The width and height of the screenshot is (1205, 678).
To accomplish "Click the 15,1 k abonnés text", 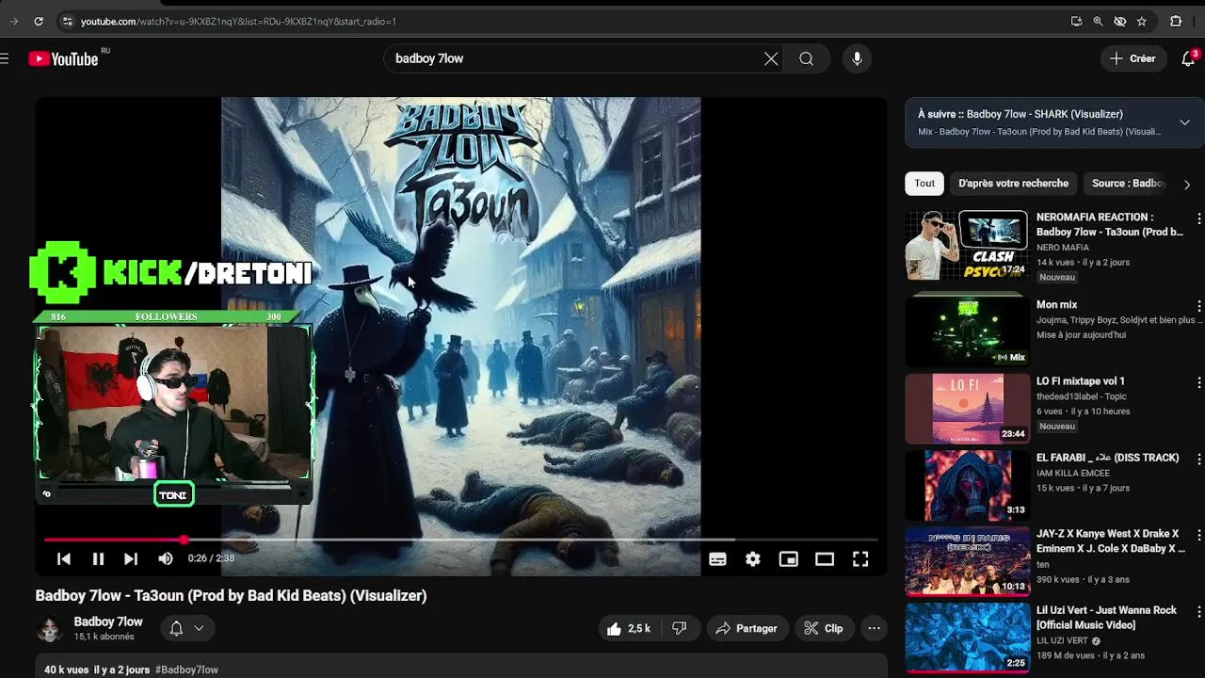I will (x=104, y=637).
